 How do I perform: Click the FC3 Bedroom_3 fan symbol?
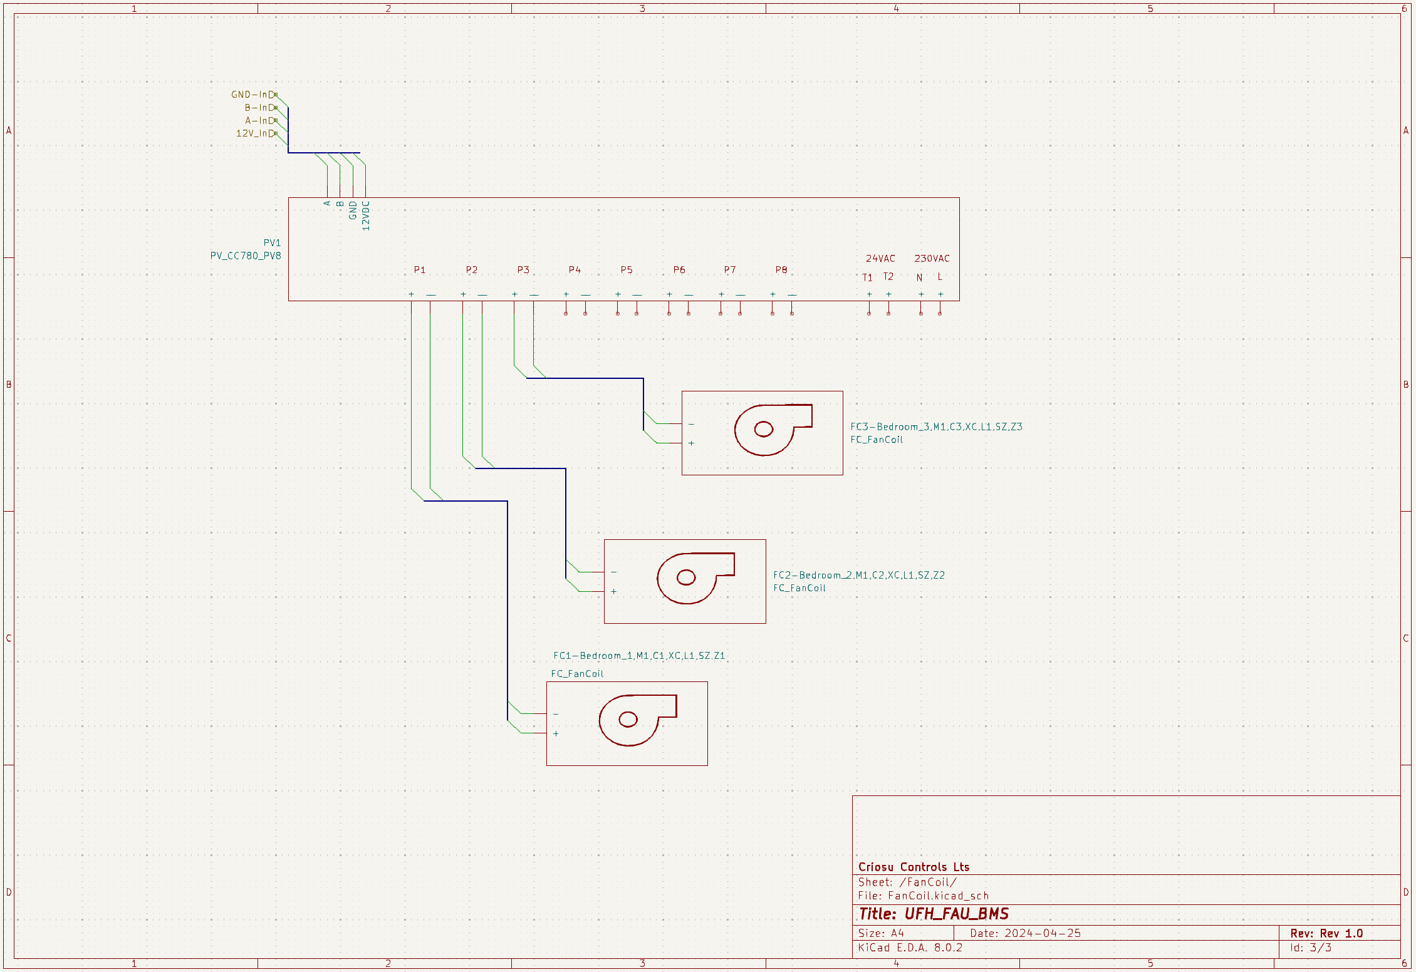(772, 430)
